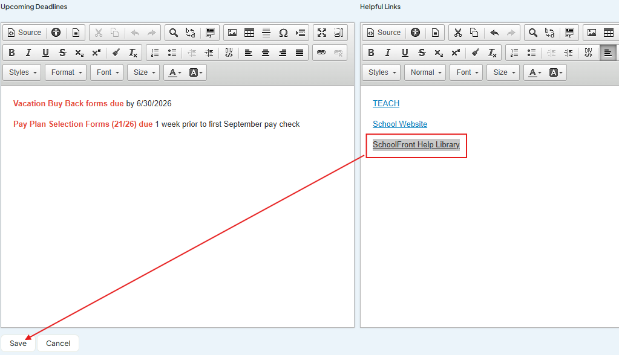Toggle Superscript in Upcoming Deadlines editor
This screenshot has width=619, height=355.
point(96,53)
